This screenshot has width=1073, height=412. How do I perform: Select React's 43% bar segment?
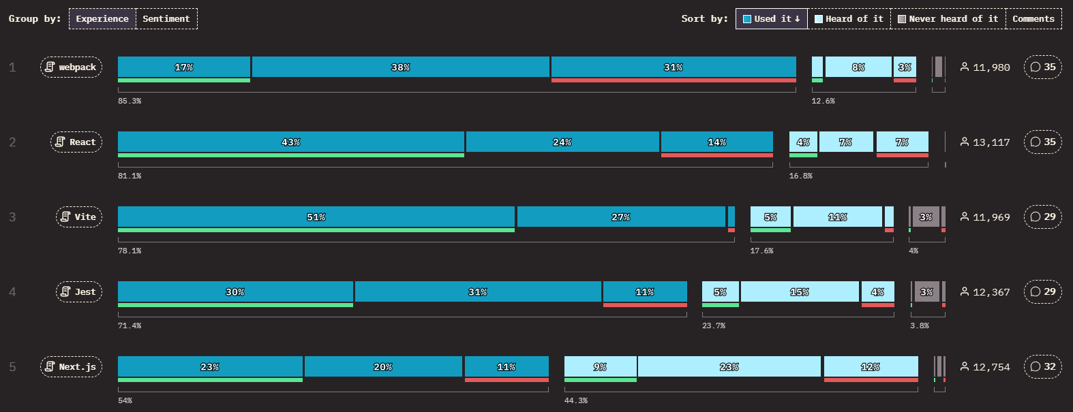291,142
